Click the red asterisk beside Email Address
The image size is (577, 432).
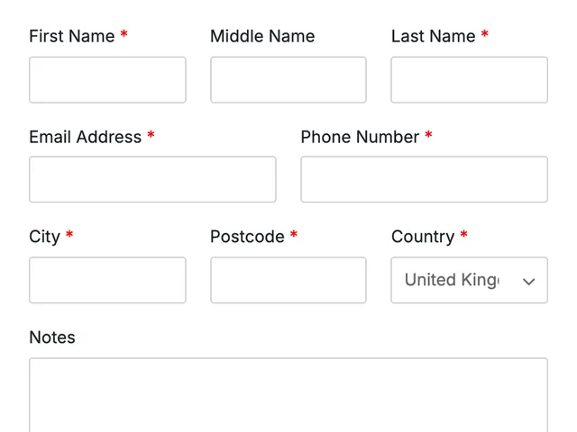(x=151, y=134)
